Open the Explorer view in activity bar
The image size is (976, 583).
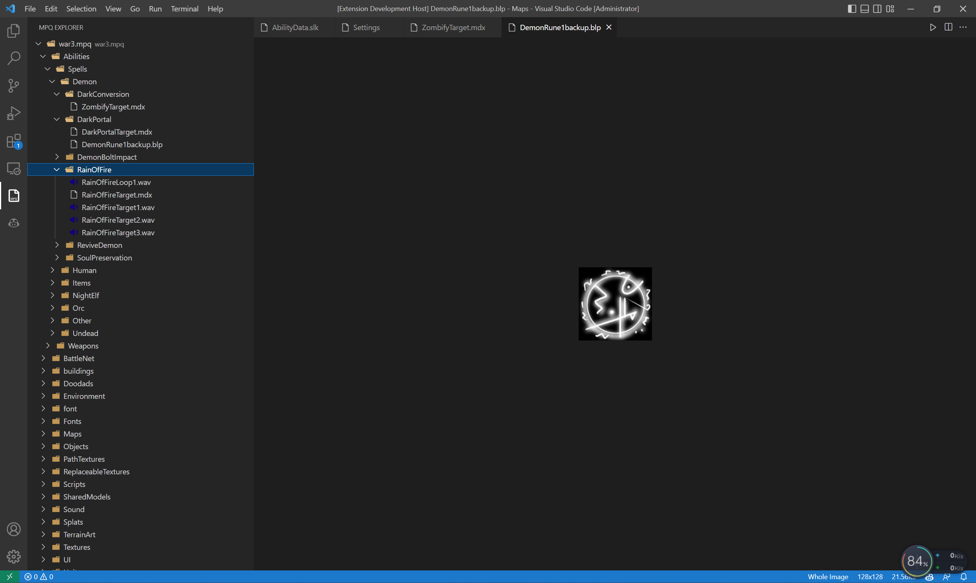[14, 31]
